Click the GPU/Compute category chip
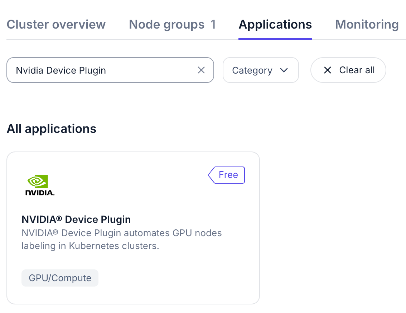The width and height of the screenshot is (406, 313). click(60, 278)
